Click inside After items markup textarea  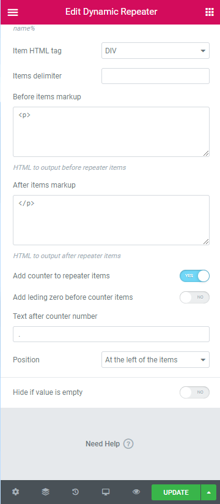[x=111, y=220]
